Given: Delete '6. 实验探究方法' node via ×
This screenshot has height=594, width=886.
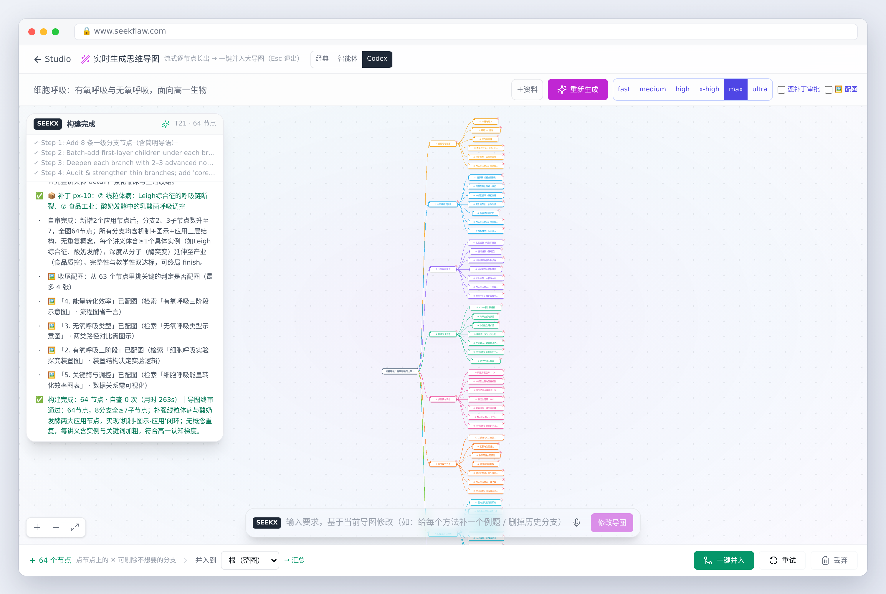Looking at the screenshot, I should pyautogui.click(x=456, y=462).
